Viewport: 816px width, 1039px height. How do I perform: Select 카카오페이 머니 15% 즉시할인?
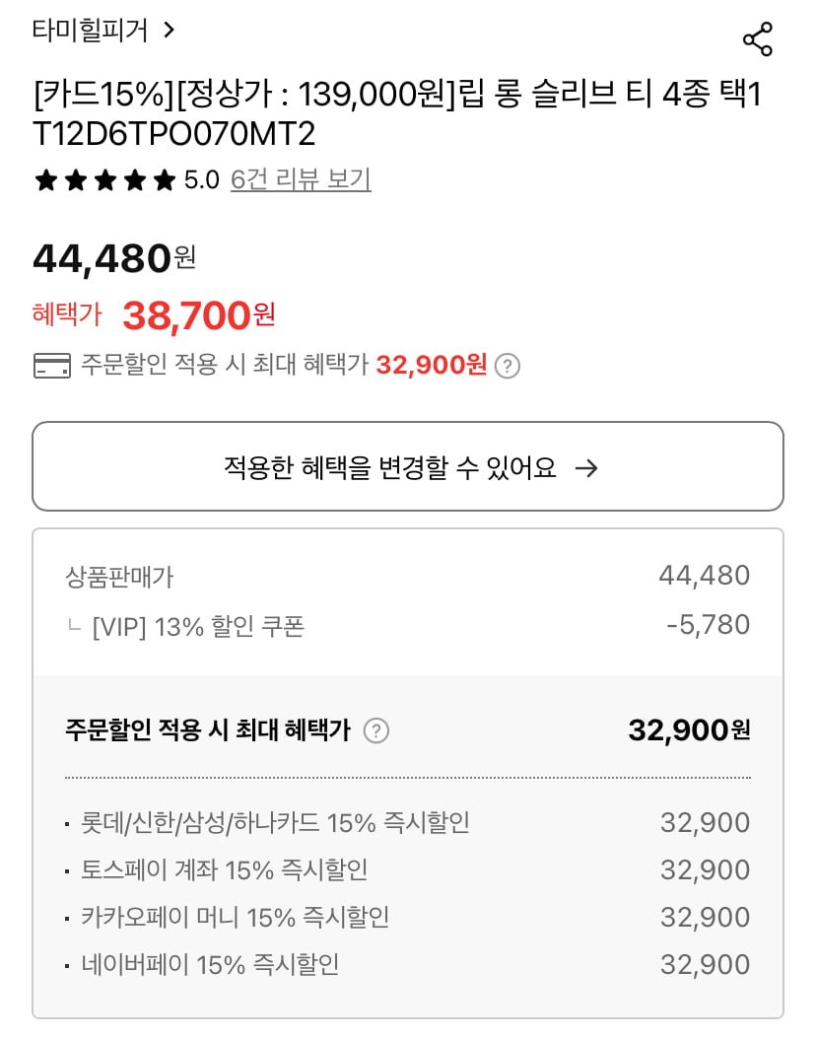click(236, 918)
